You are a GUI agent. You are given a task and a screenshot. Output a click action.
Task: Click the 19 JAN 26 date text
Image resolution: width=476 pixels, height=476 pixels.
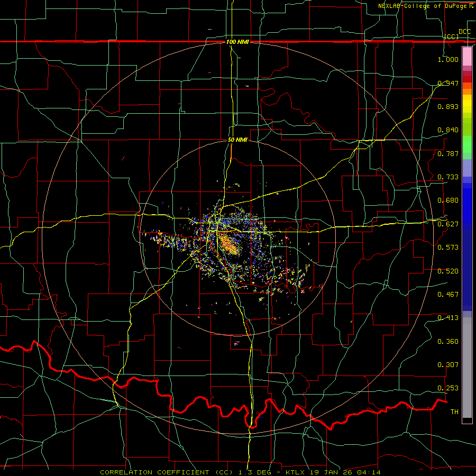(332, 472)
